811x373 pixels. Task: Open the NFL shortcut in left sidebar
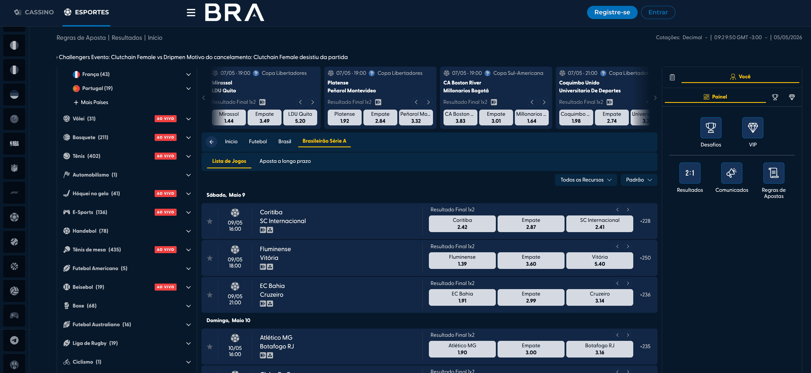pos(14,168)
